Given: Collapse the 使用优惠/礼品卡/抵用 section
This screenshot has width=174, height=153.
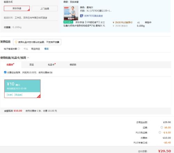Looking at the screenshot, I should (x=28, y=58).
